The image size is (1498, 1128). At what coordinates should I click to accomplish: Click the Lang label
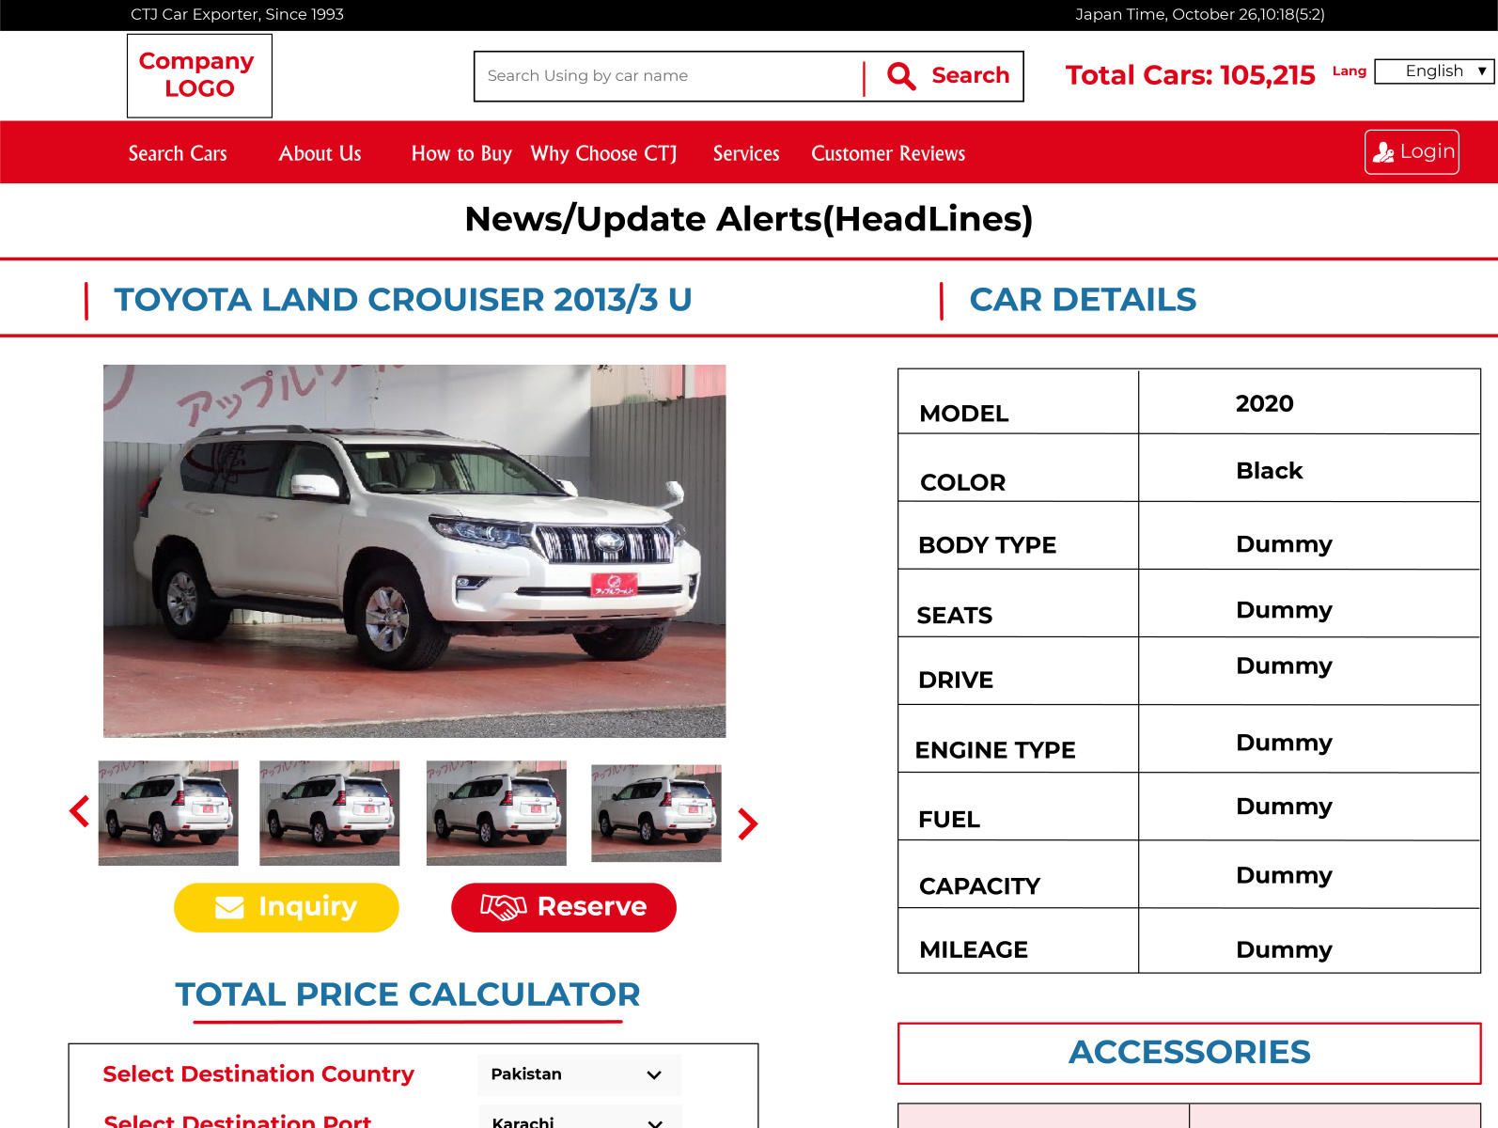pyautogui.click(x=1349, y=71)
